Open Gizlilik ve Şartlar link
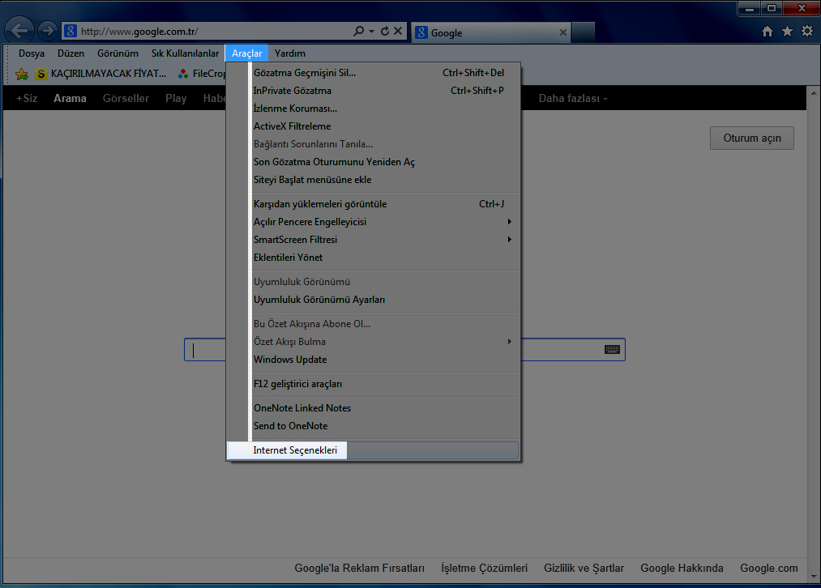821x588 pixels. pyautogui.click(x=584, y=568)
